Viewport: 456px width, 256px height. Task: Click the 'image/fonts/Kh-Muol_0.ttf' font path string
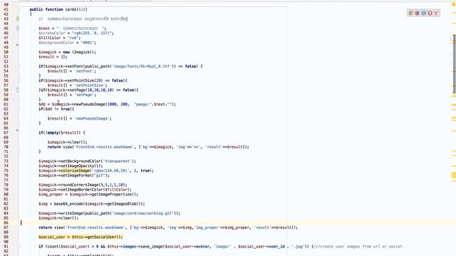point(142,66)
